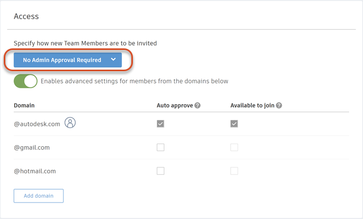Toggle off advanced domain settings switch
This screenshot has height=219, width=363.
pos(26,81)
